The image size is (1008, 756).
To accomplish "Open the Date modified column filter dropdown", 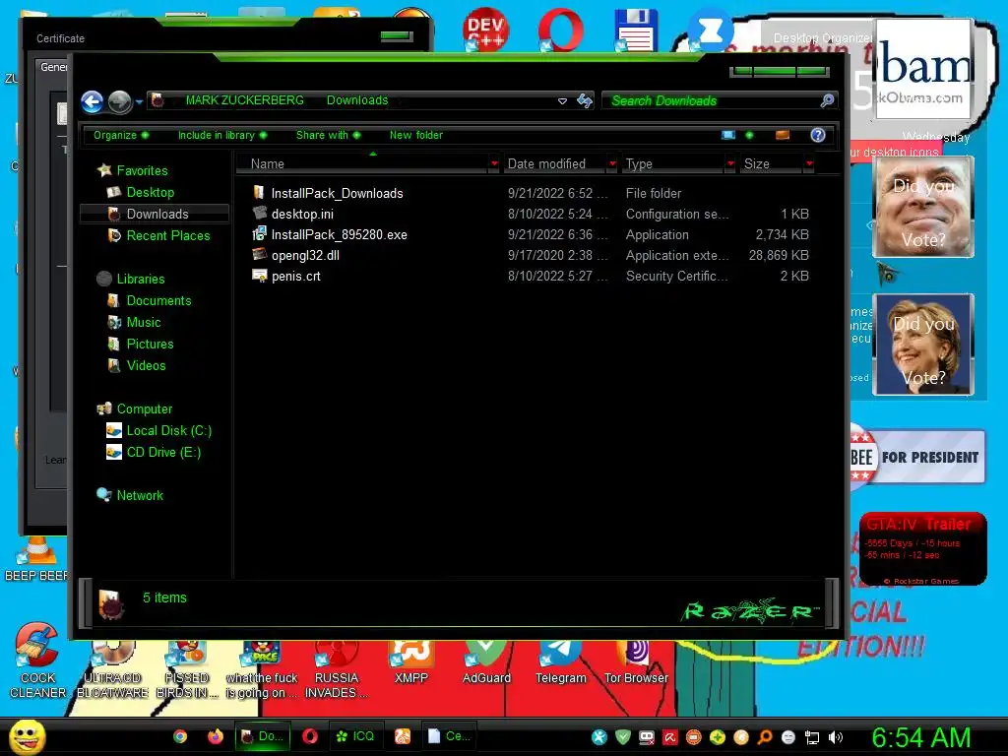I will [x=612, y=164].
